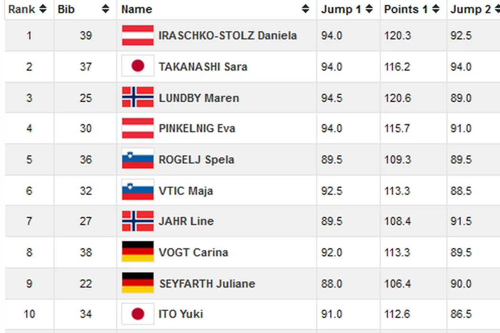The width and height of the screenshot is (500, 333).
Task: Click Norway flag beside LUNDBY Maren
Action: (138, 97)
